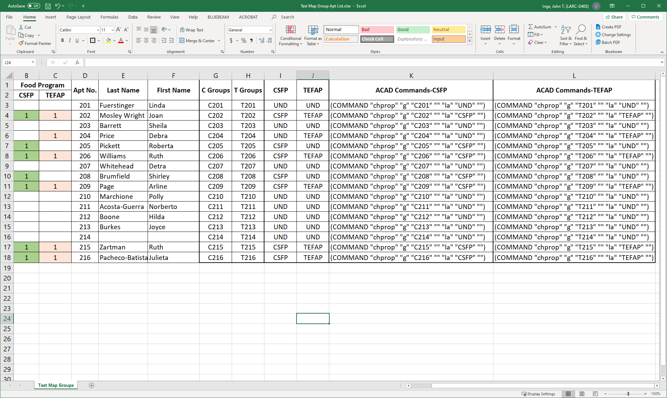Toggle Wrap Text on the selected cell
The image size is (667, 398).
(x=191, y=30)
